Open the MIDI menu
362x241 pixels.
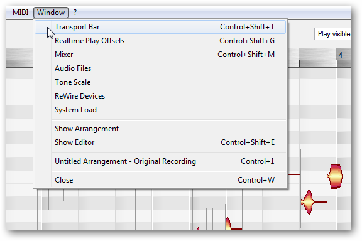tap(20, 13)
